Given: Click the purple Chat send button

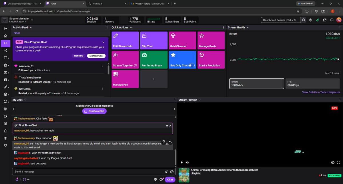Looking at the screenshot, I should (170, 179).
